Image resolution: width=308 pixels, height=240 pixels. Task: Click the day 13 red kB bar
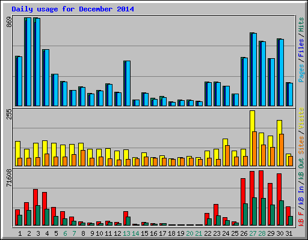pos(126,218)
